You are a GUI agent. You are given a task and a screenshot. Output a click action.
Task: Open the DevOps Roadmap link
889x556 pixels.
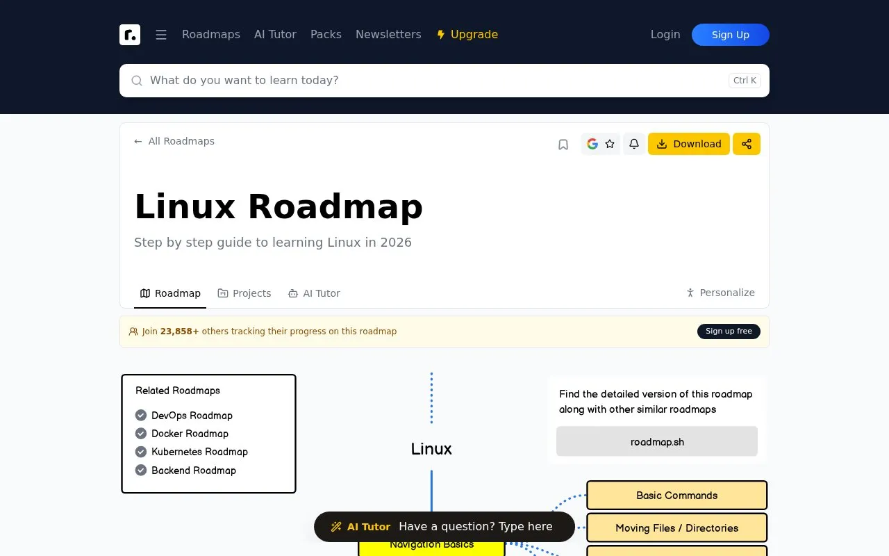[192, 416]
